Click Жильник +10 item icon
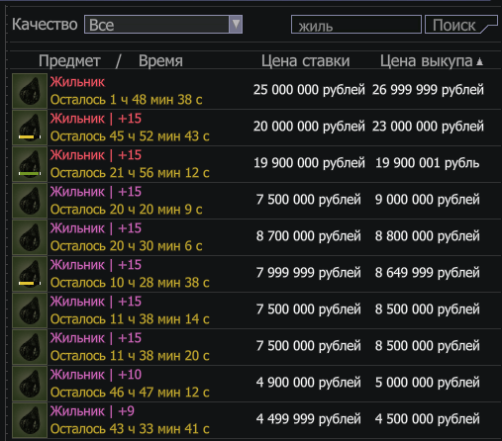Screen dimensions: 502x441 pos(30,384)
